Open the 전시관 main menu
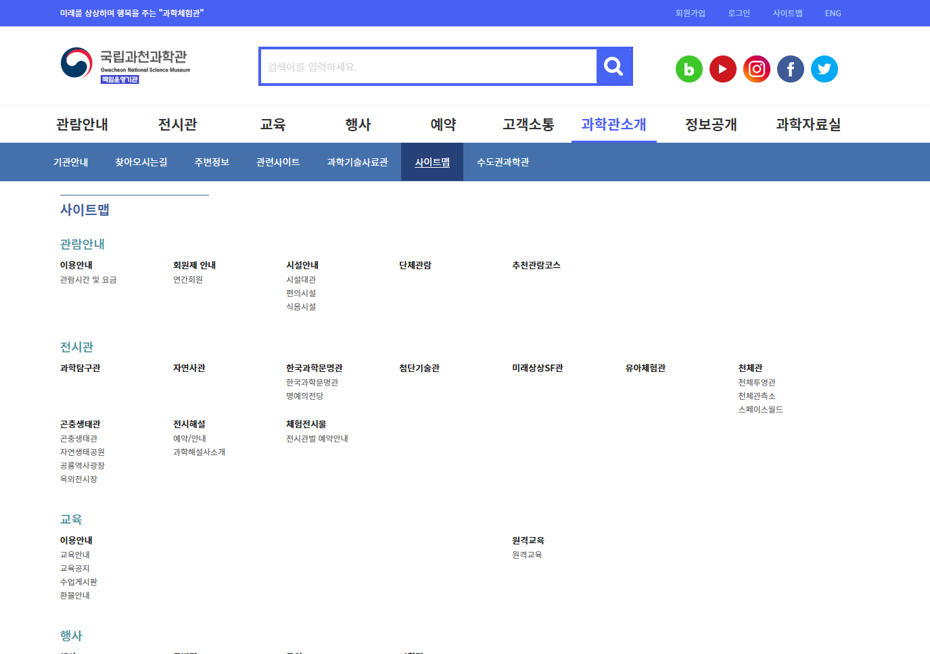The image size is (930, 654). [177, 124]
